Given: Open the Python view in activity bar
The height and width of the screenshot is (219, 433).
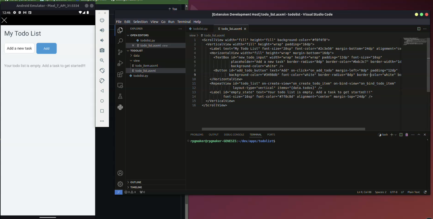Looking at the screenshot, I should point(120,107).
